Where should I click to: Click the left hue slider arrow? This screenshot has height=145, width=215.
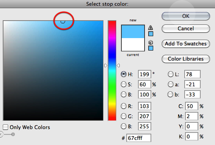[x=106, y=66]
